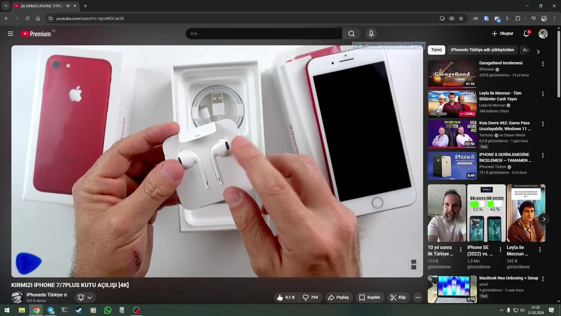Screen dimensions: 561x316
Task: Bookmark this page with the star icon
Action: click(x=461, y=18)
